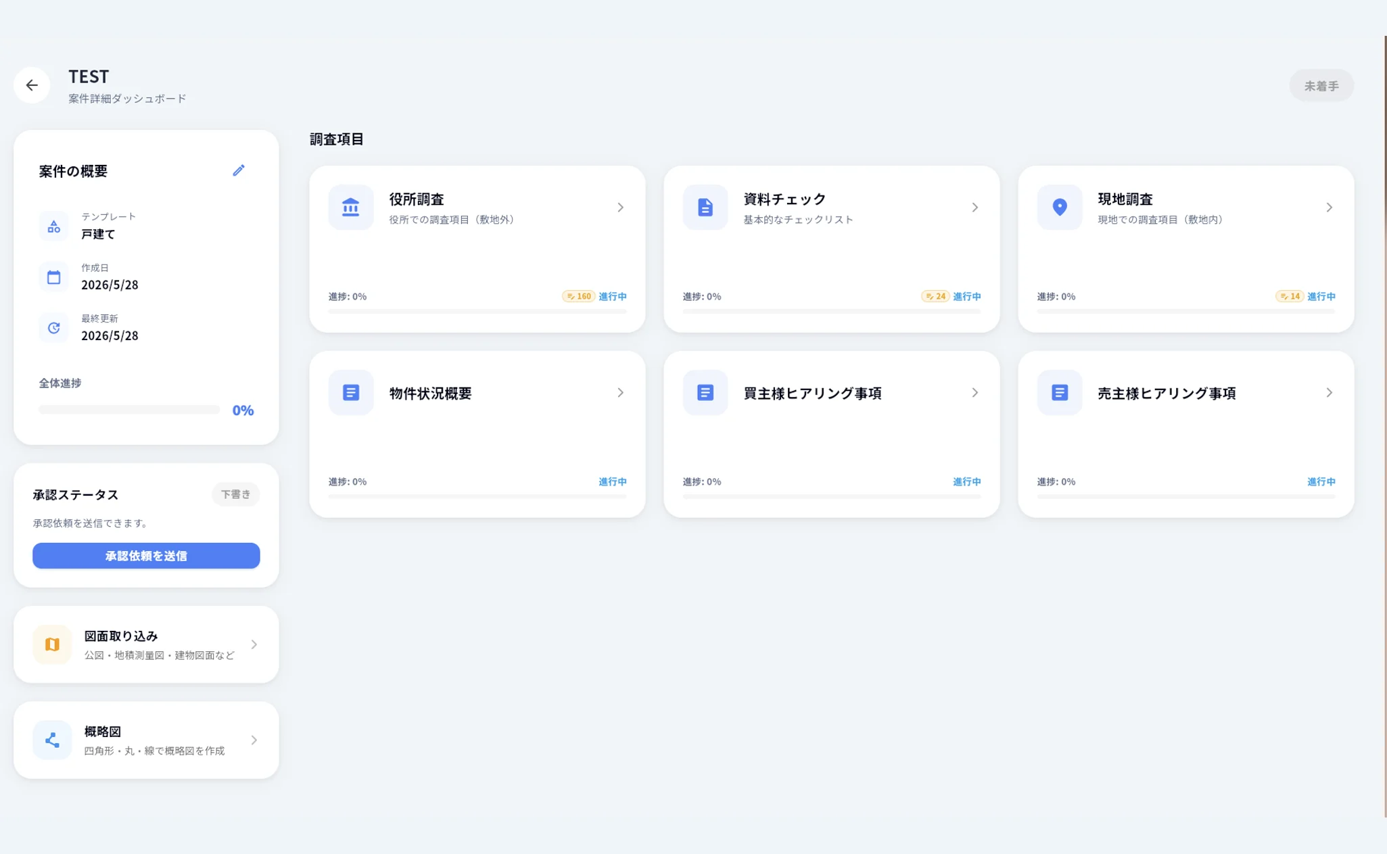
Task: Click 四角形・丸・線で概略図を作成 description
Action: pyautogui.click(x=154, y=751)
